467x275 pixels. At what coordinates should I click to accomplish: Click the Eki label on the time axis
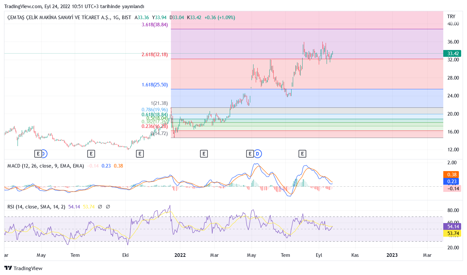125,255
